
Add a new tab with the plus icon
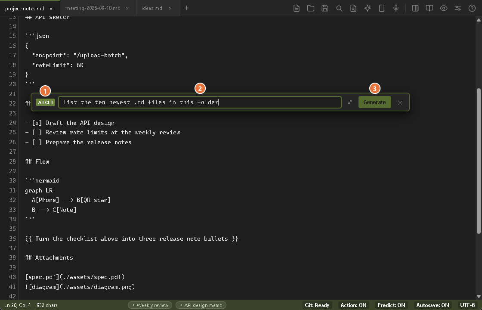(x=186, y=8)
